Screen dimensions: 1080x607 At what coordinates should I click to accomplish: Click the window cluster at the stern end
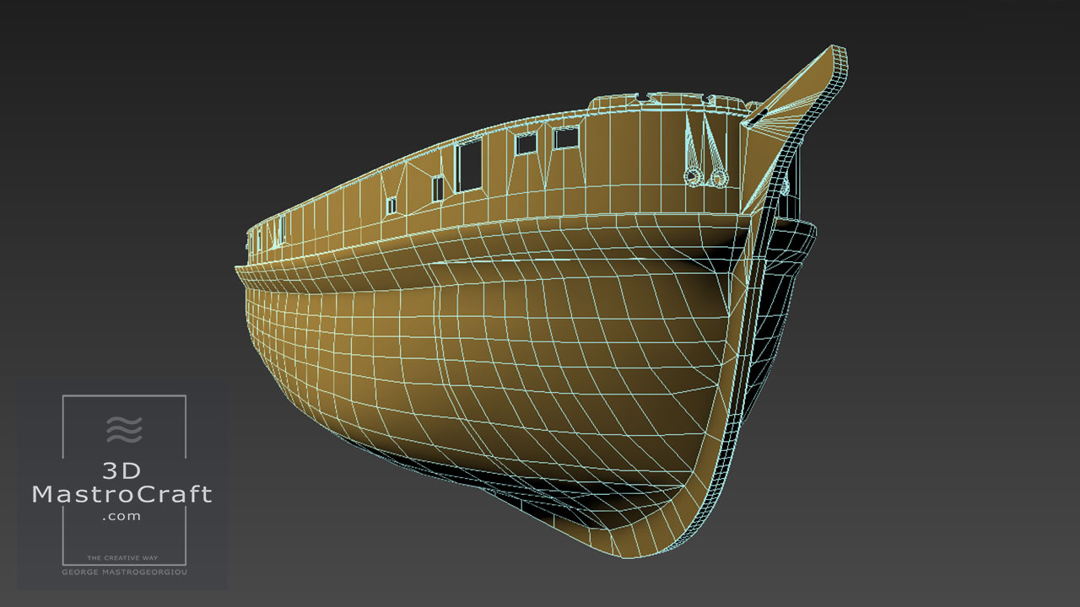click(272, 231)
